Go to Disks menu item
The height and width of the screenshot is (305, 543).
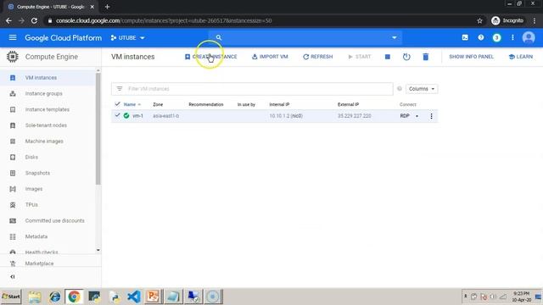tap(31, 157)
